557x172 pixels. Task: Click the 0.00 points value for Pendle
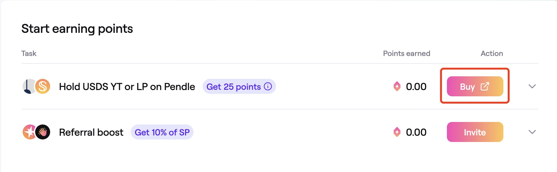[416, 87]
